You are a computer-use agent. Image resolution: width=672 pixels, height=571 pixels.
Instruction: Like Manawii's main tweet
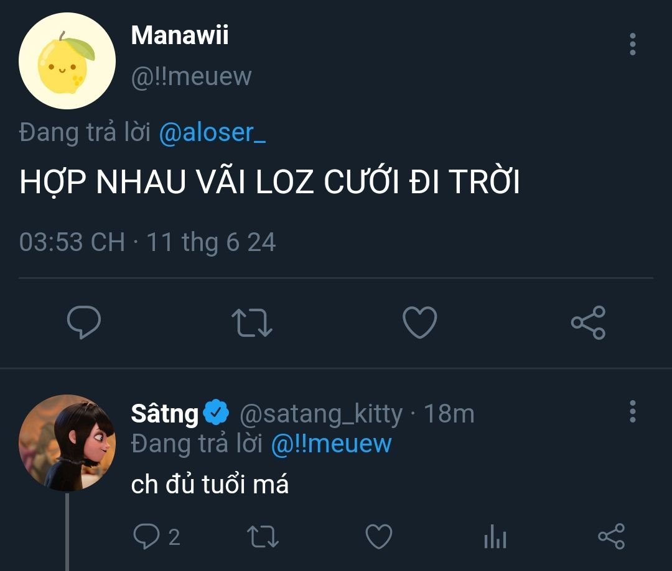(420, 322)
